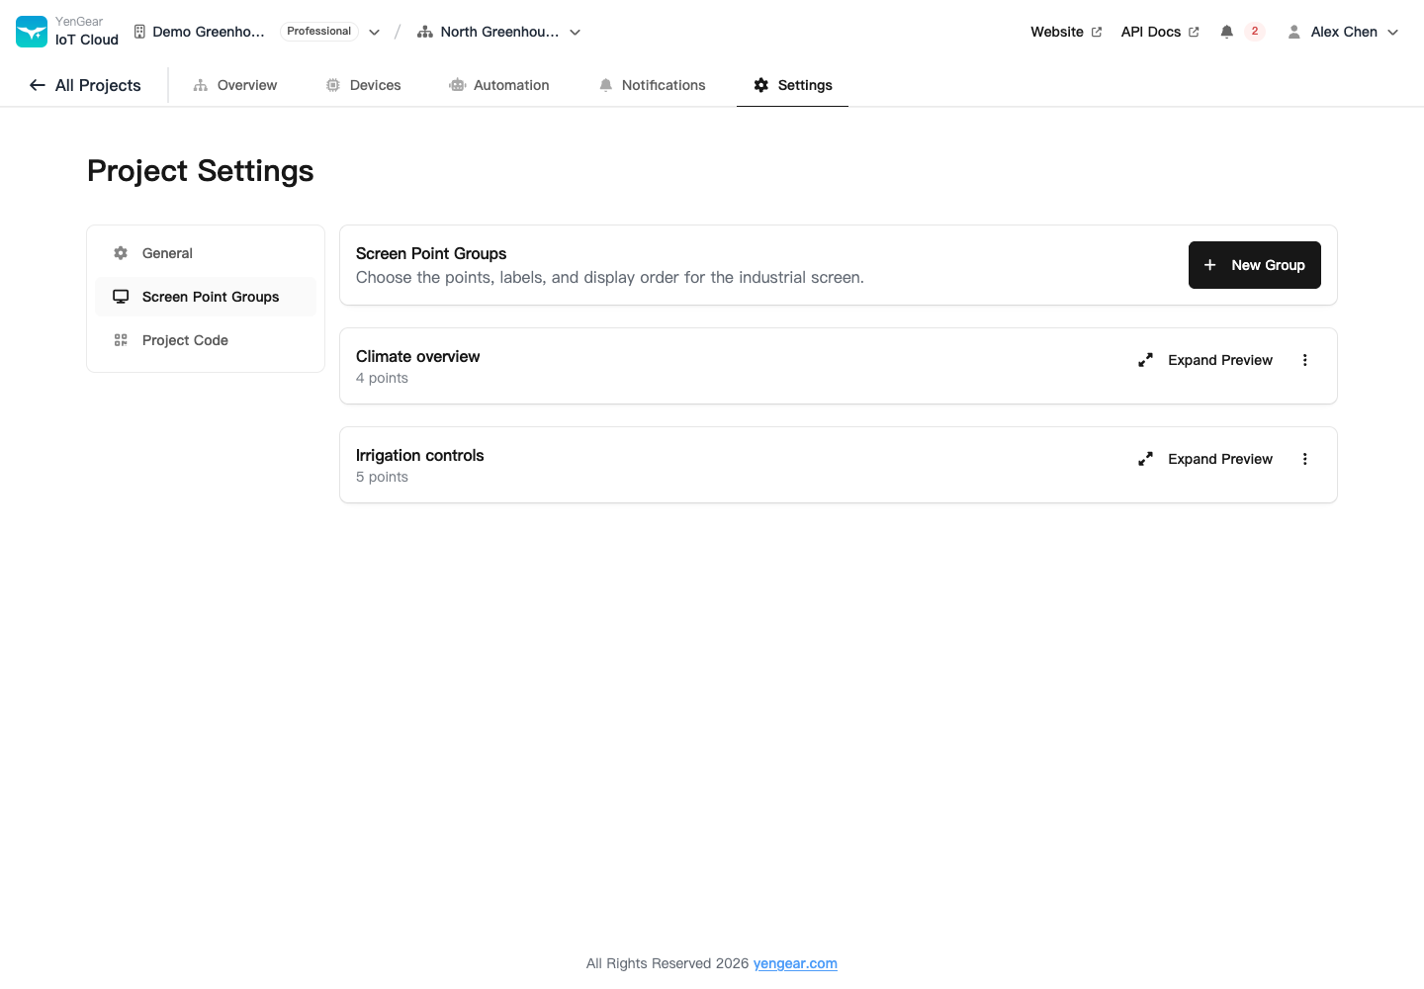
Task: Open the API Docs external link
Action: 1160,32
